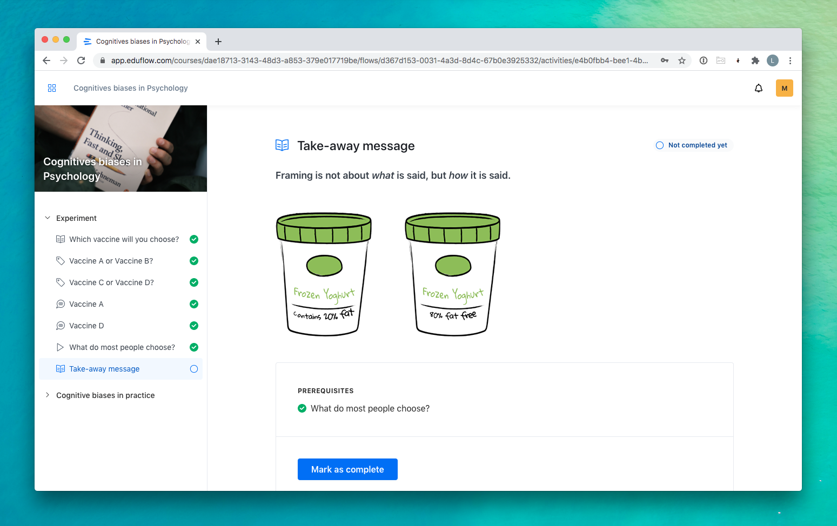
Task: Open the Vaccine A discussion
Action: (86, 304)
